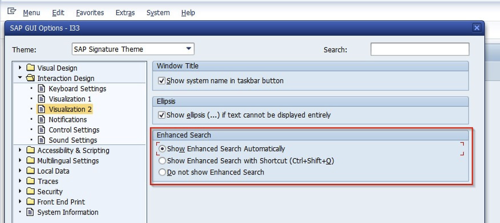Open the Help menu
Screen dimensions: 500x223
click(x=188, y=13)
